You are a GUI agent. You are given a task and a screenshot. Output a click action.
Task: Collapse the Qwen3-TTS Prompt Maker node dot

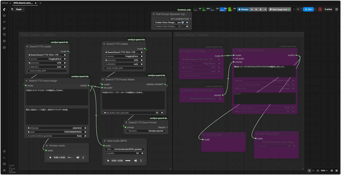(x=103, y=79)
